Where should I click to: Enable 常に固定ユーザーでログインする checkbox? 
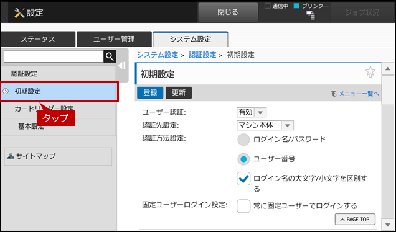[243, 207]
